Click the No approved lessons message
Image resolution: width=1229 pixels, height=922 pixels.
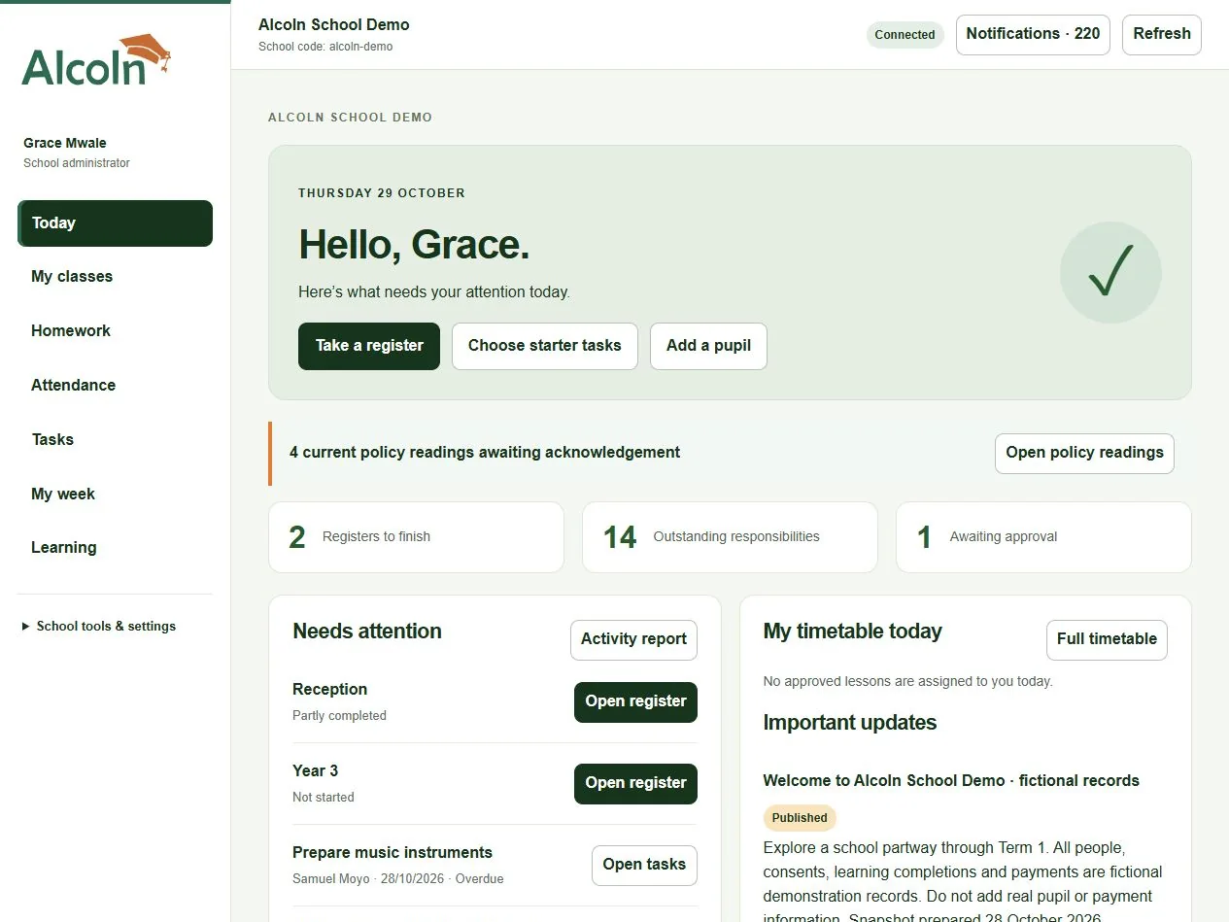click(907, 682)
